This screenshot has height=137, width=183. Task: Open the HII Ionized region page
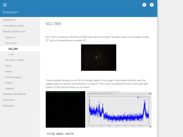[x=20, y=77]
